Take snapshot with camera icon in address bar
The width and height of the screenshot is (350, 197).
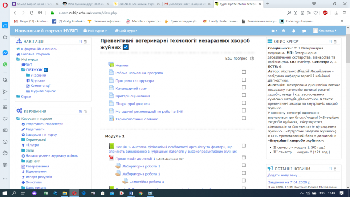click(295, 13)
